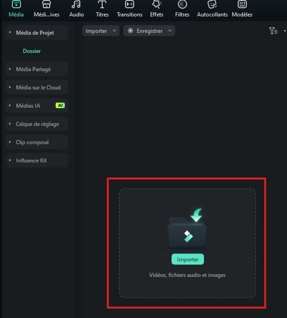Open the Autocollants sticker icon
Viewport: 287px width, 318px height.
[212, 4]
